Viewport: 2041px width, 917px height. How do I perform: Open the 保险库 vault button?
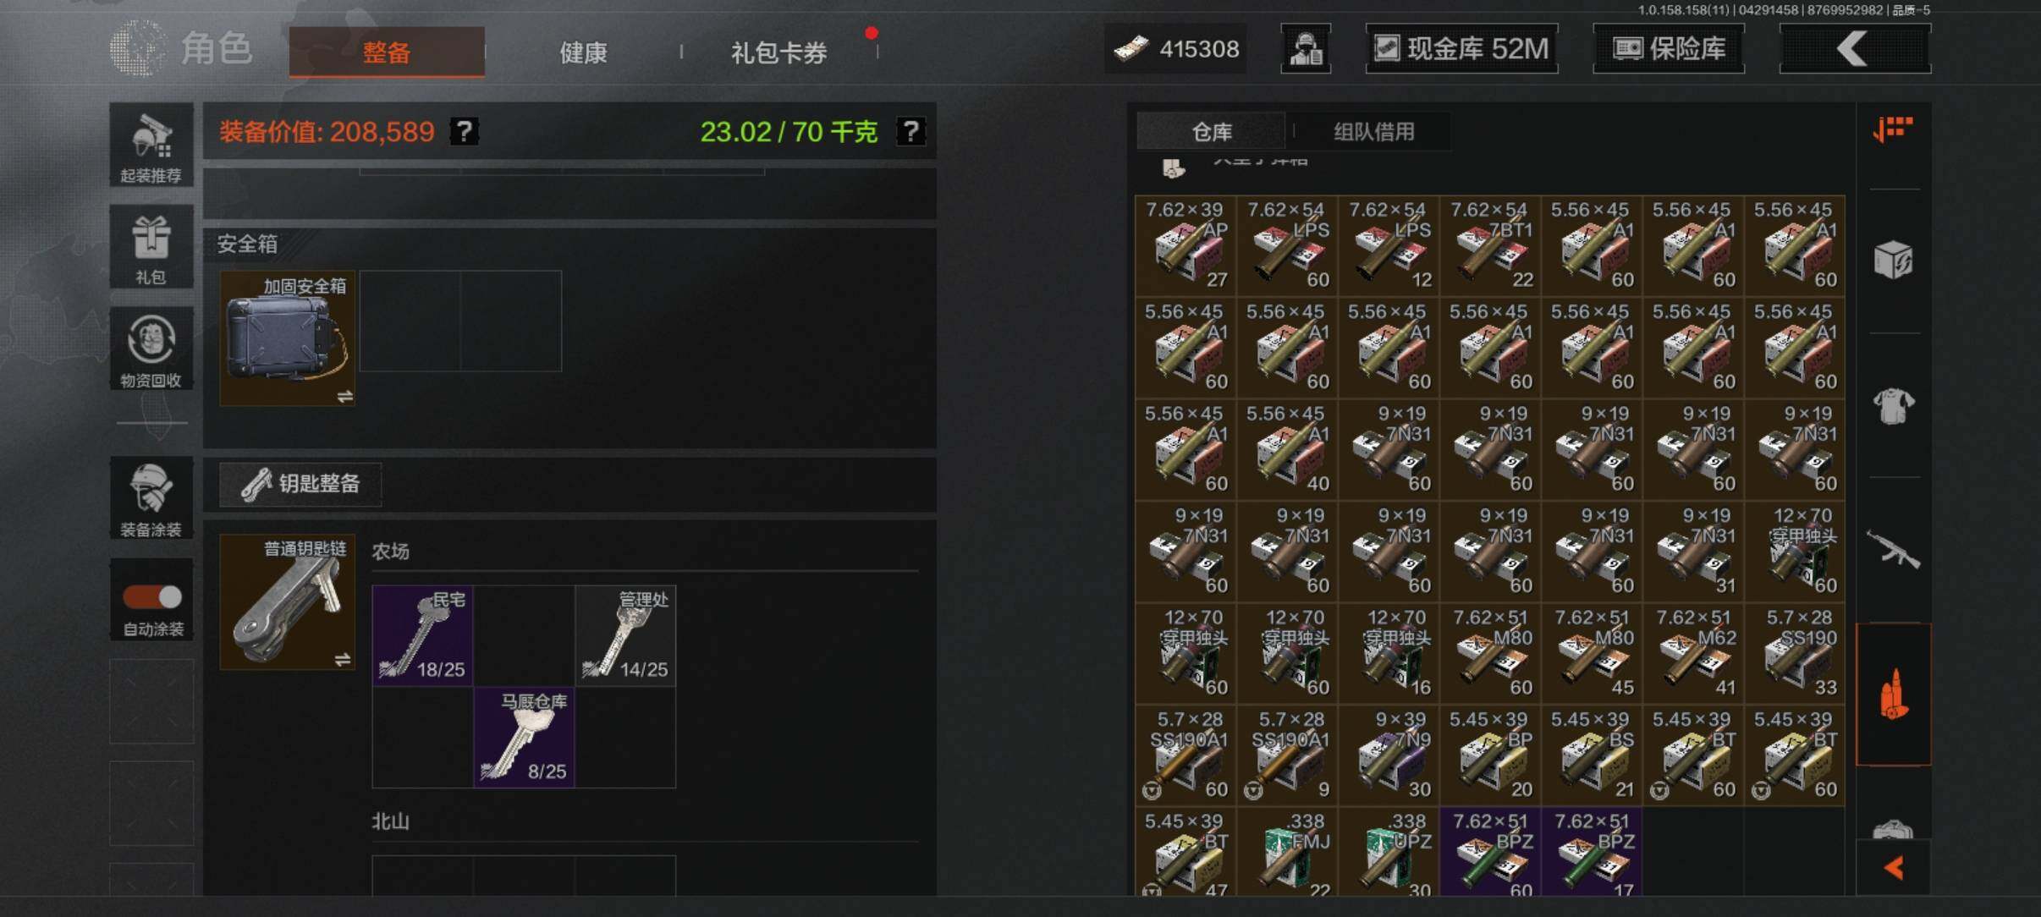point(1669,49)
